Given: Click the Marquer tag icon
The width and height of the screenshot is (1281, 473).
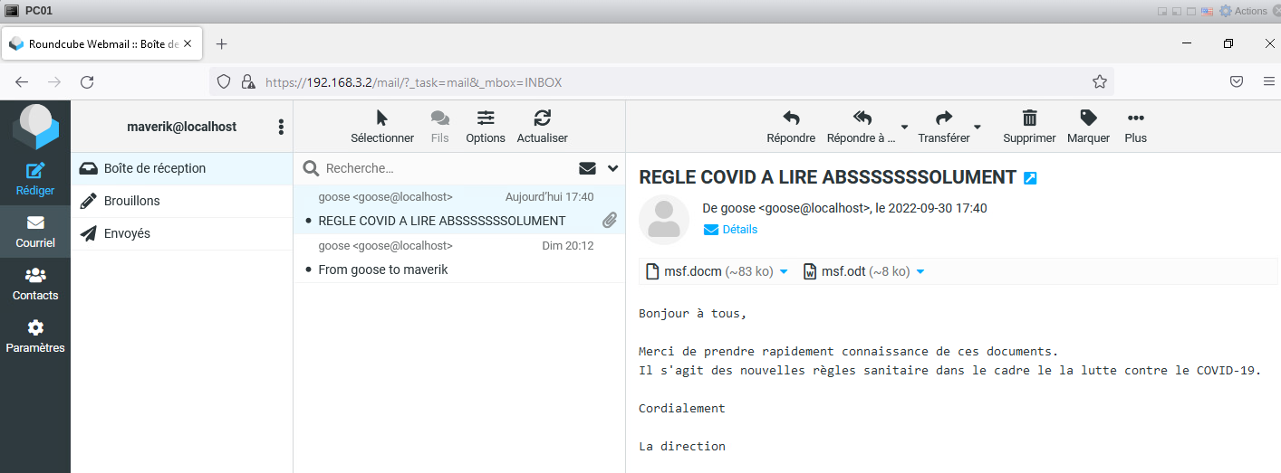Looking at the screenshot, I should 1088,118.
